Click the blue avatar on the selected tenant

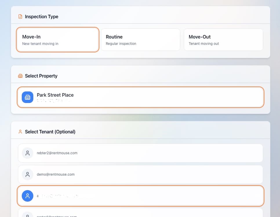pyautogui.click(x=27, y=196)
